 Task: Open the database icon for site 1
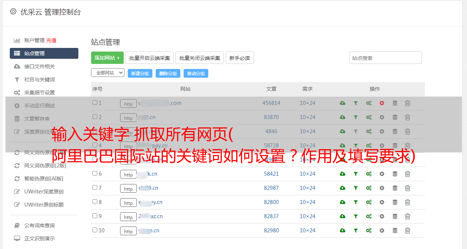click(395, 103)
